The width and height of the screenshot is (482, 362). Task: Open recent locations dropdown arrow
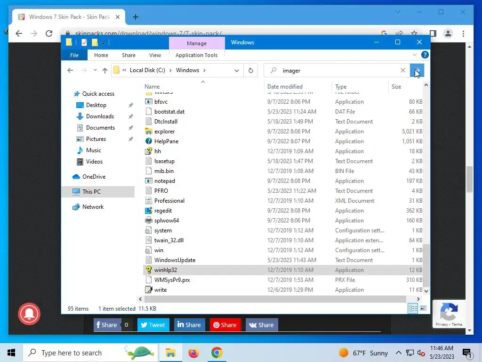click(x=95, y=70)
